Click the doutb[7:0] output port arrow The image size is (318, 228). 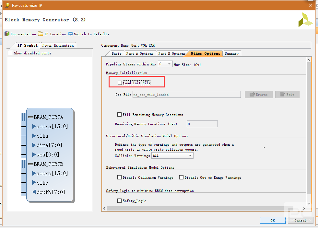(x=34, y=192)
